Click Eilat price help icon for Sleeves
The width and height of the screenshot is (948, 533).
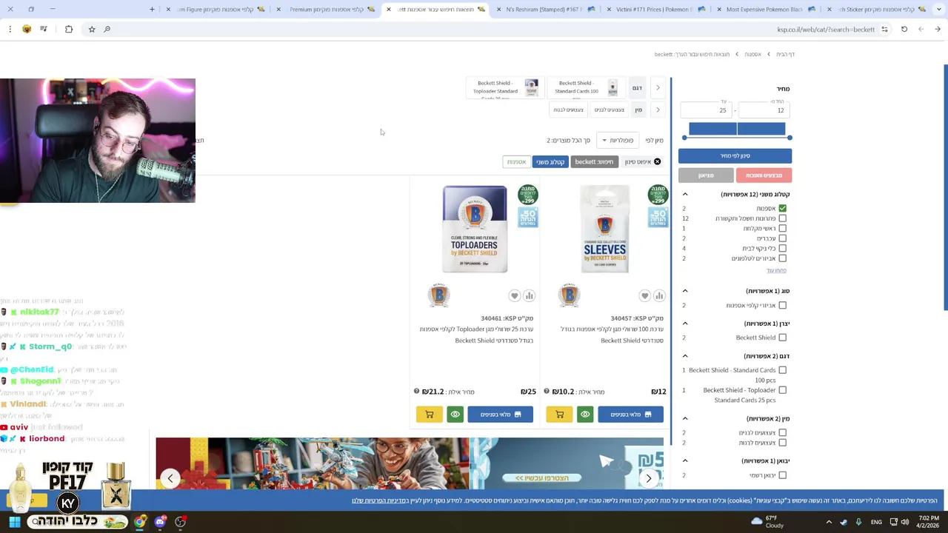[x=547, y=392]
